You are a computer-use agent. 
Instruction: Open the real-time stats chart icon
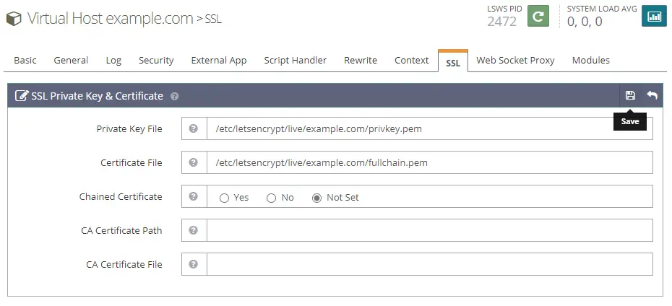click(653, 16)
